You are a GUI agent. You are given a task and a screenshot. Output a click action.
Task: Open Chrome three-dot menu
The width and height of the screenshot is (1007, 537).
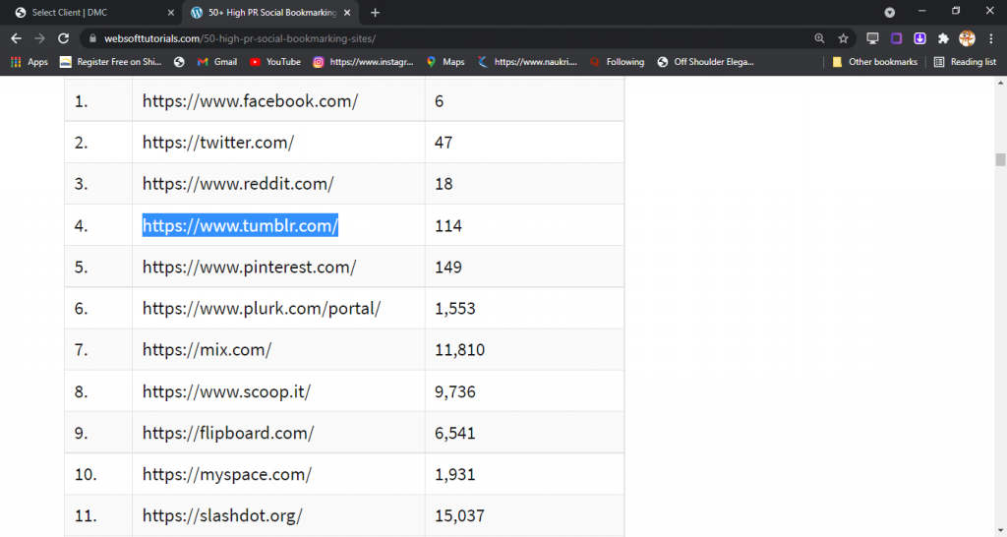click(991, 38)
